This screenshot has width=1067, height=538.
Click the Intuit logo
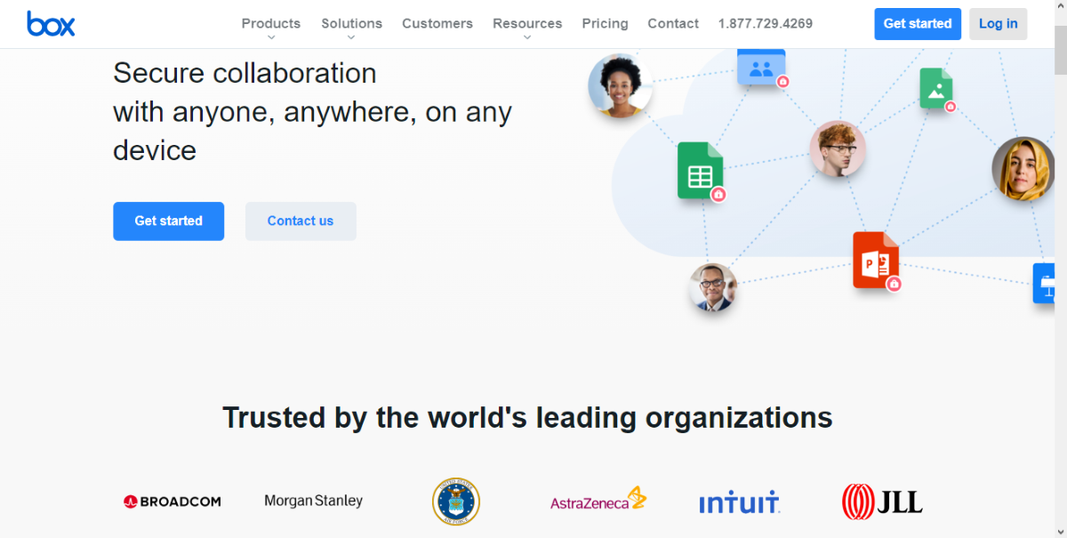tap(739, 502)
